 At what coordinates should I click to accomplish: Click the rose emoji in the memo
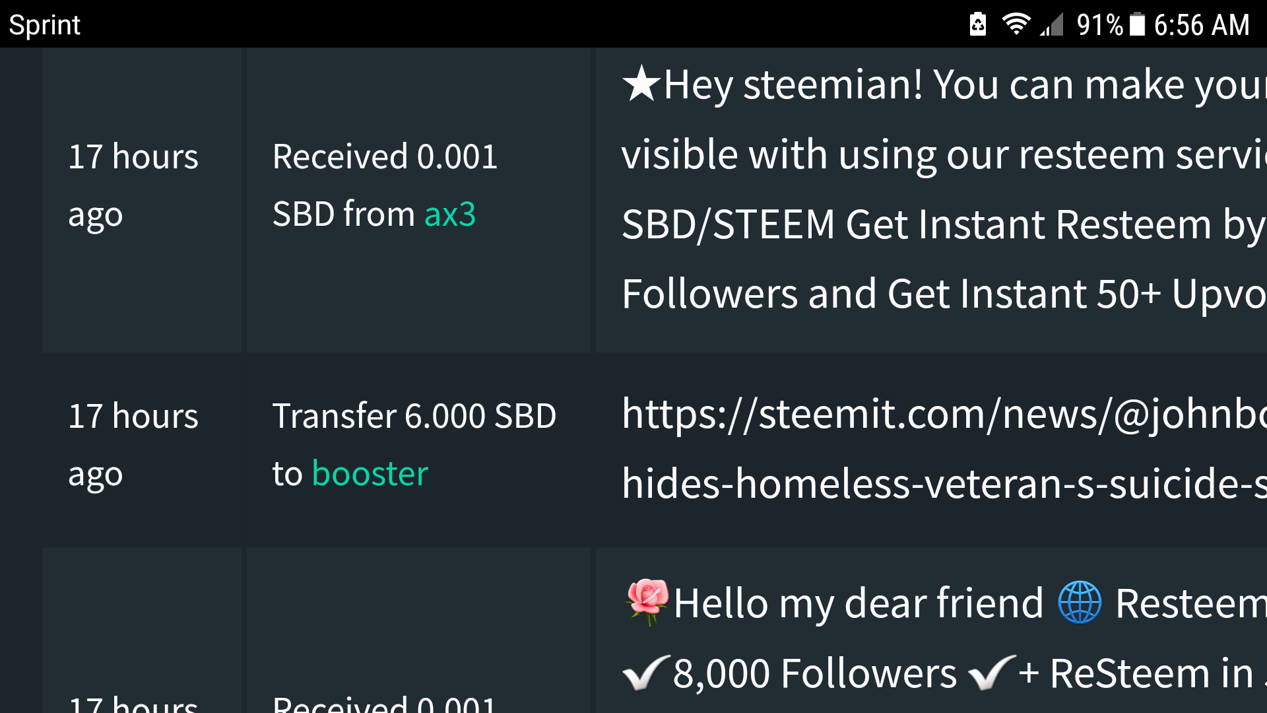point(647,601)
